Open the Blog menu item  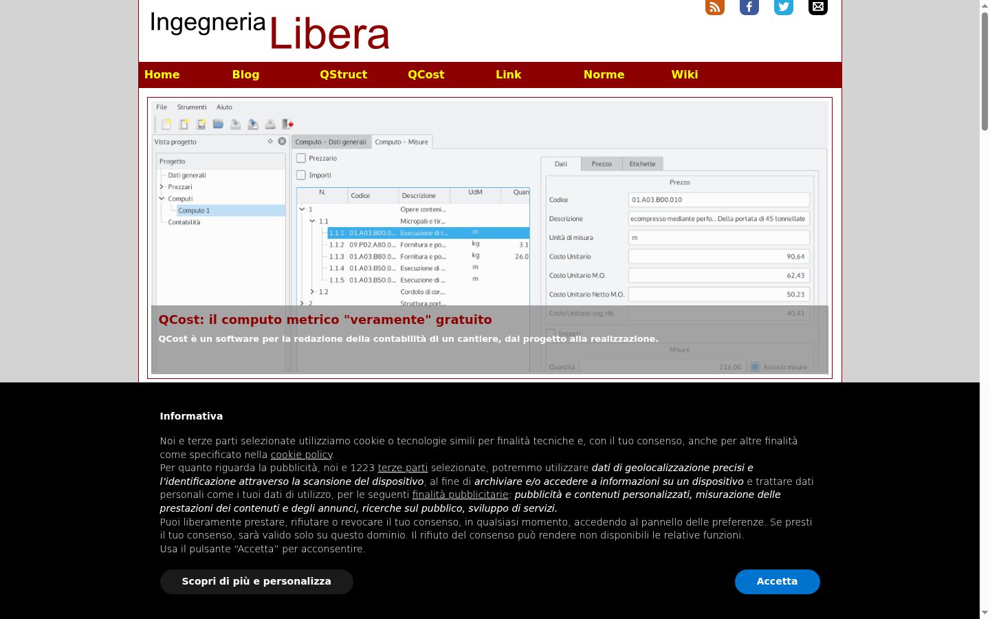245,74
